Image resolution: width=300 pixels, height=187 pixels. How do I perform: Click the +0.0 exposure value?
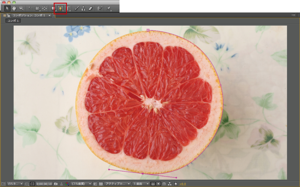[183, 184]
